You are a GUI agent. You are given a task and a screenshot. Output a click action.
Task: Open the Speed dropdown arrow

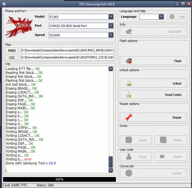111,35
